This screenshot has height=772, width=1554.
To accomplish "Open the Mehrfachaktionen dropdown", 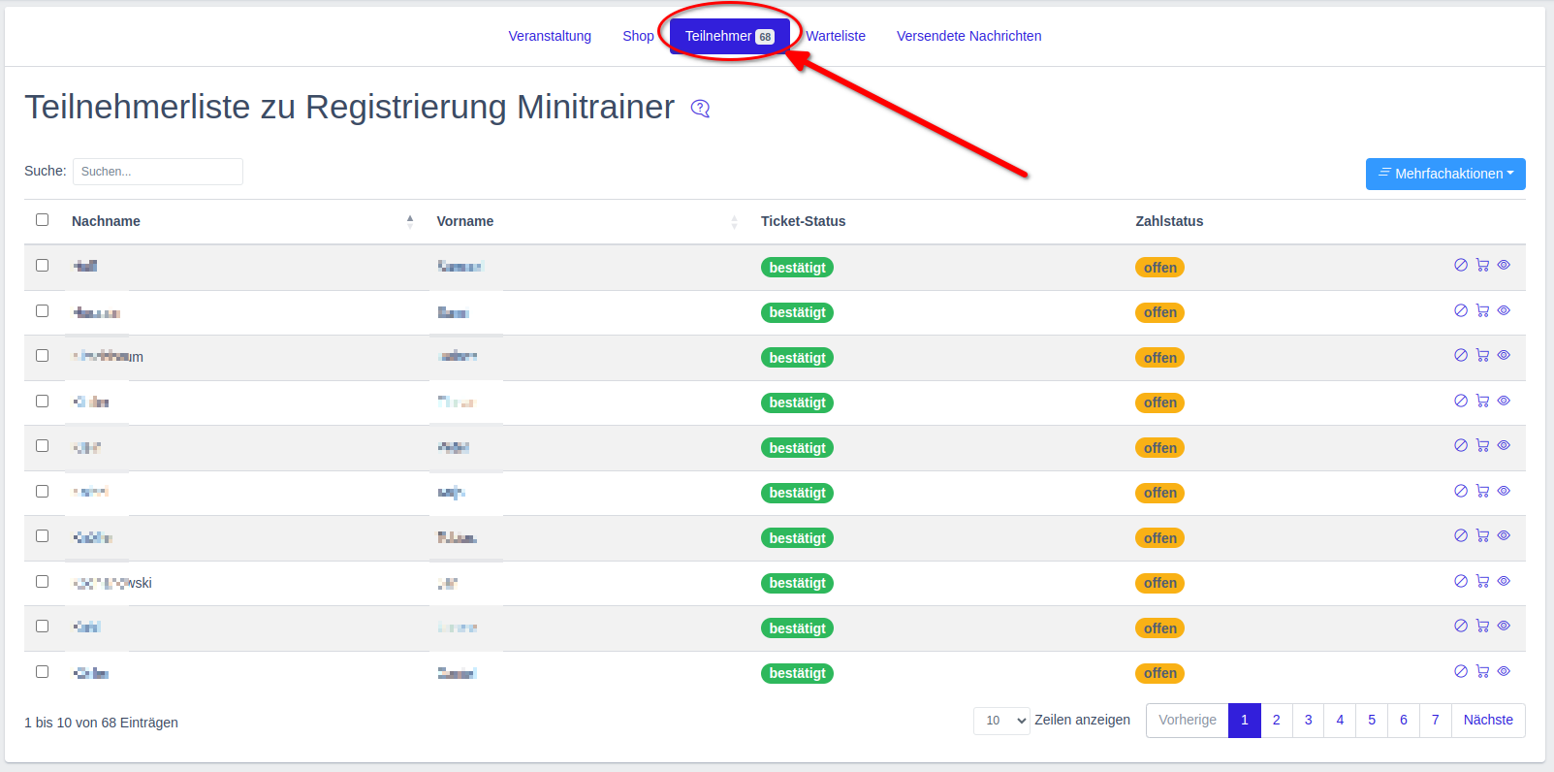I will (x=1444, y=174).
